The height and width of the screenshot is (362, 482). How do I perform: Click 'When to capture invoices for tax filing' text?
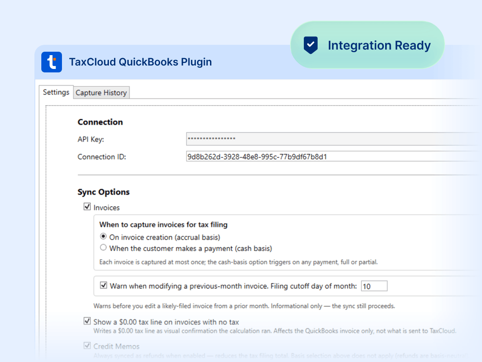click(x=163, y=225)
